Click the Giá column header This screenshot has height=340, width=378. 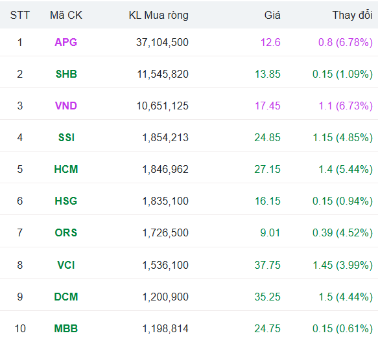tap(272, 15)
